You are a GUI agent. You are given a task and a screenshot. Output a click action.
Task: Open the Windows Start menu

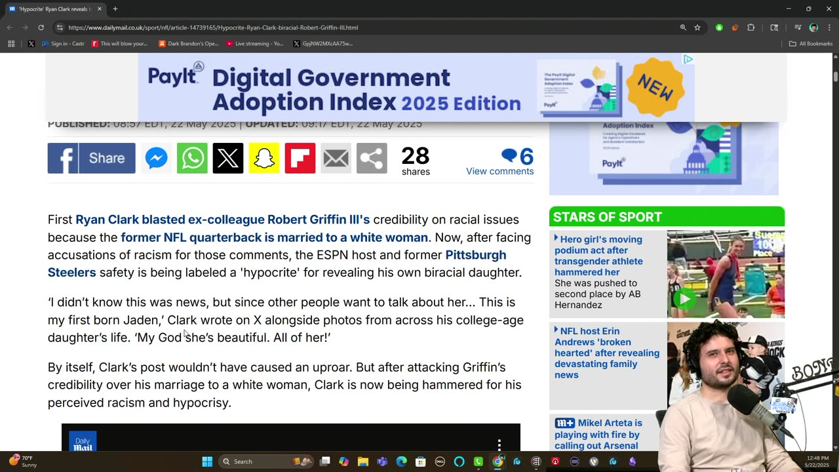(x=207, y=462)
